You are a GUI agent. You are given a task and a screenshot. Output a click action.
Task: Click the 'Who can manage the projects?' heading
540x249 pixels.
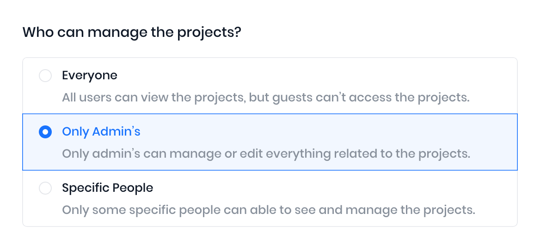click(x=132, y=33)
